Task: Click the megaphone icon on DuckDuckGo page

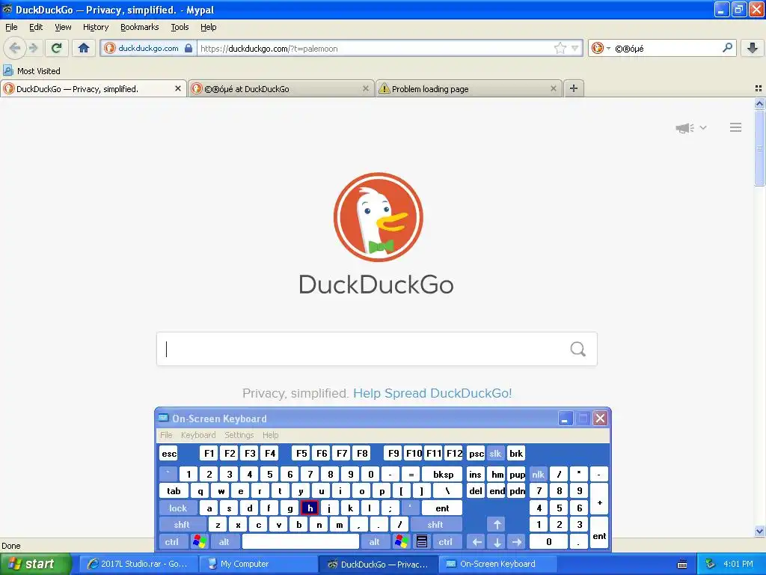Action: click(685, 128)
